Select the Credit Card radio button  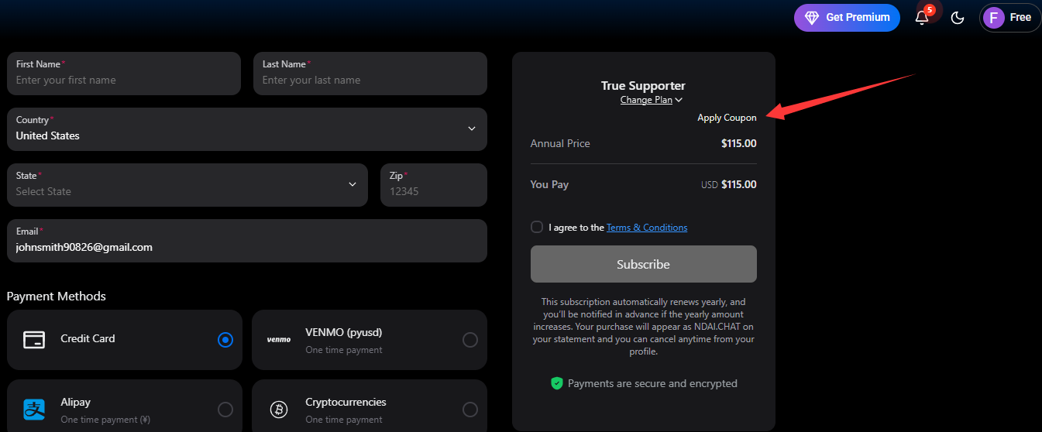225,340
